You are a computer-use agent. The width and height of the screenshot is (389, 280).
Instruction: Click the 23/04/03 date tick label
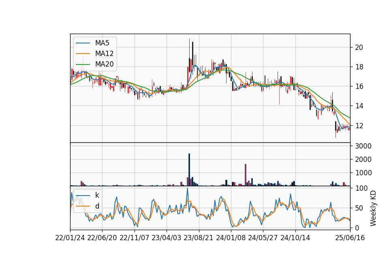(167, 238)
